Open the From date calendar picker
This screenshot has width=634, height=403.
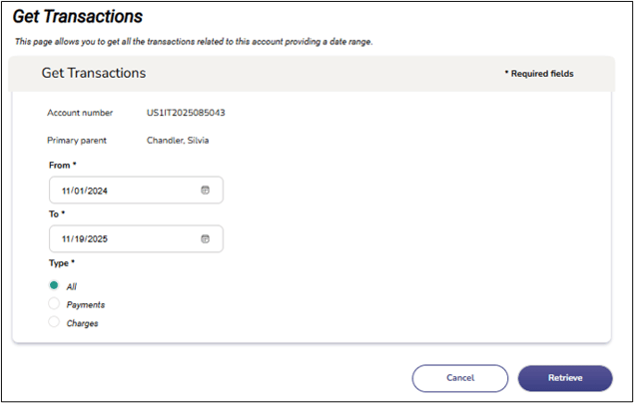pos(206,190)
